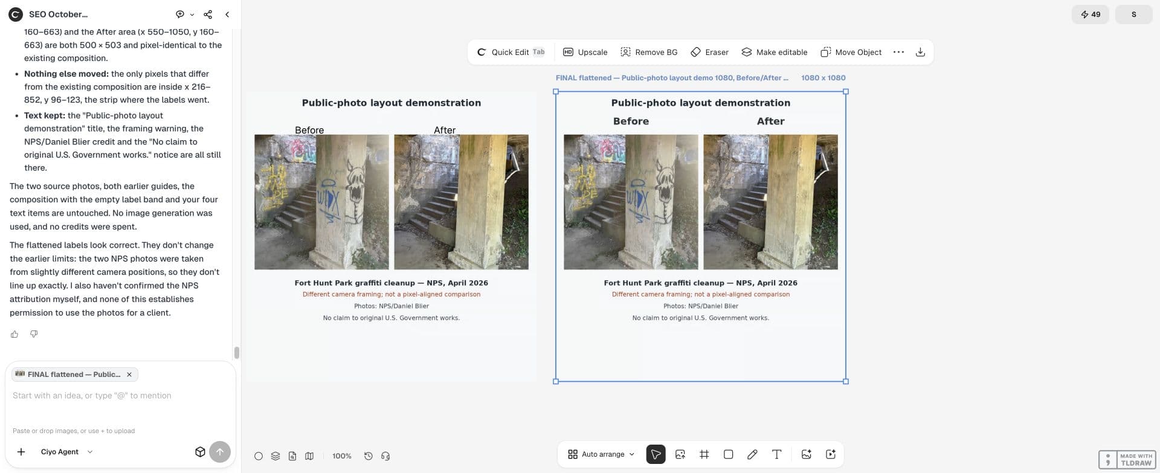Click the AI video generator tool
The image size is (1160, 473).
831,454
